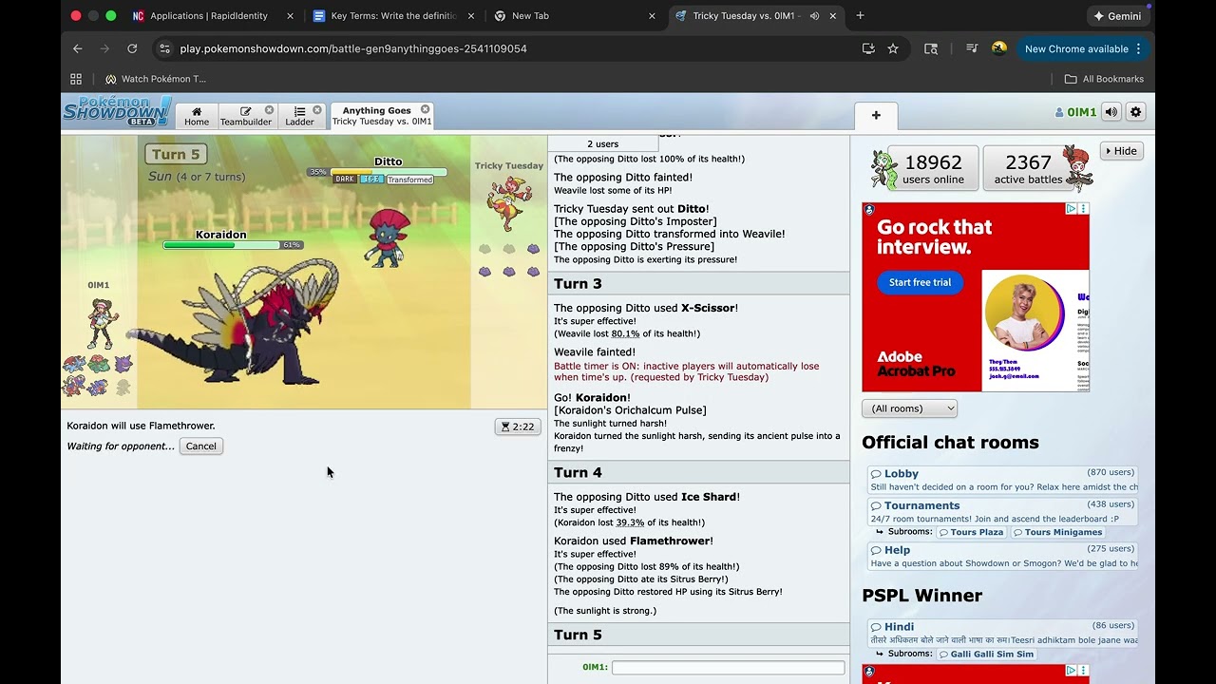Click the opposing Ditto sprite
This screenshot has height=684, width=1216.
(388, 237)
